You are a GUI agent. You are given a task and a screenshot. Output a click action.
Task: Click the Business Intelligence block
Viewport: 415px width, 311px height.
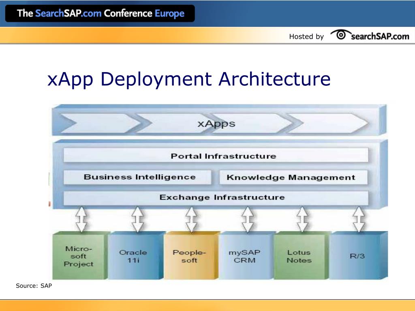[137, 177]
